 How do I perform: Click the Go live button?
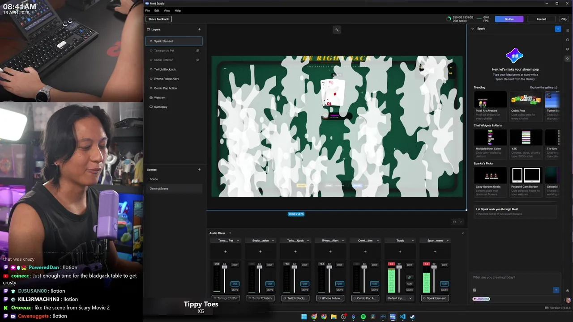509,19
